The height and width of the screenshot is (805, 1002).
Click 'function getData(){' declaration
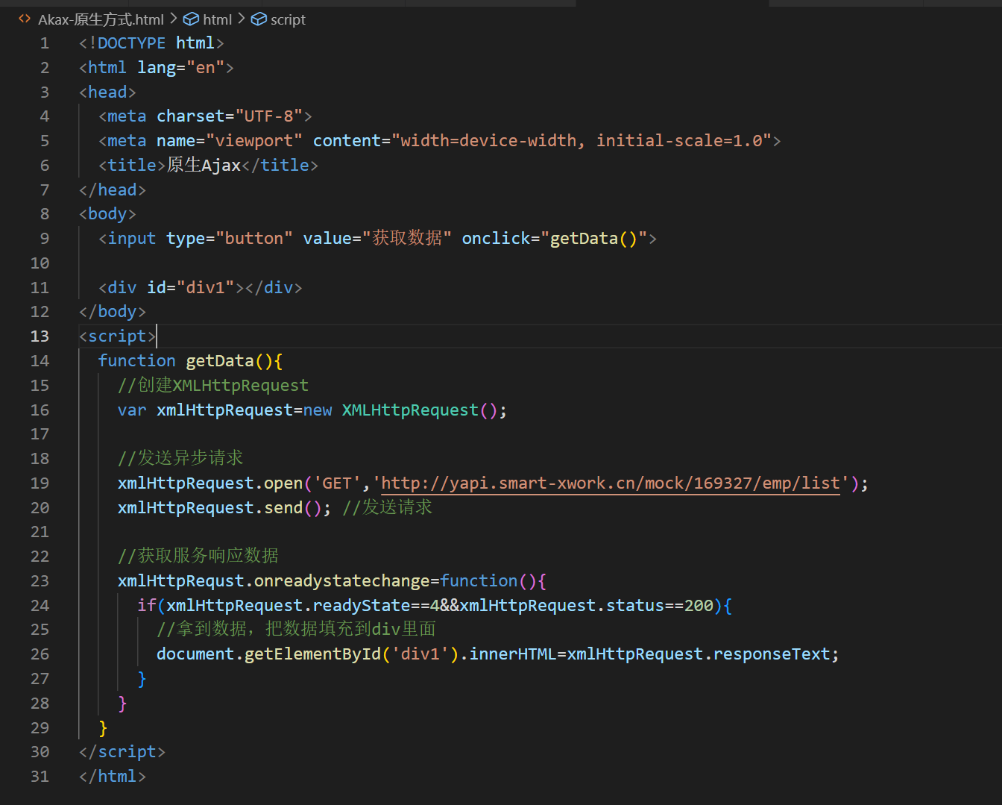(x=190, y=361)
